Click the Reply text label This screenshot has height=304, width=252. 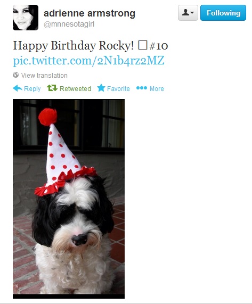coord(32,89)
